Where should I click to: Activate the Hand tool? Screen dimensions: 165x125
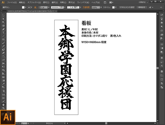coord(3,105)
